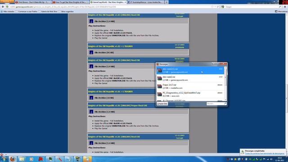
Task: Open Firefox from the taskbar
Action: pyautogui.click(x=13, y=159)
